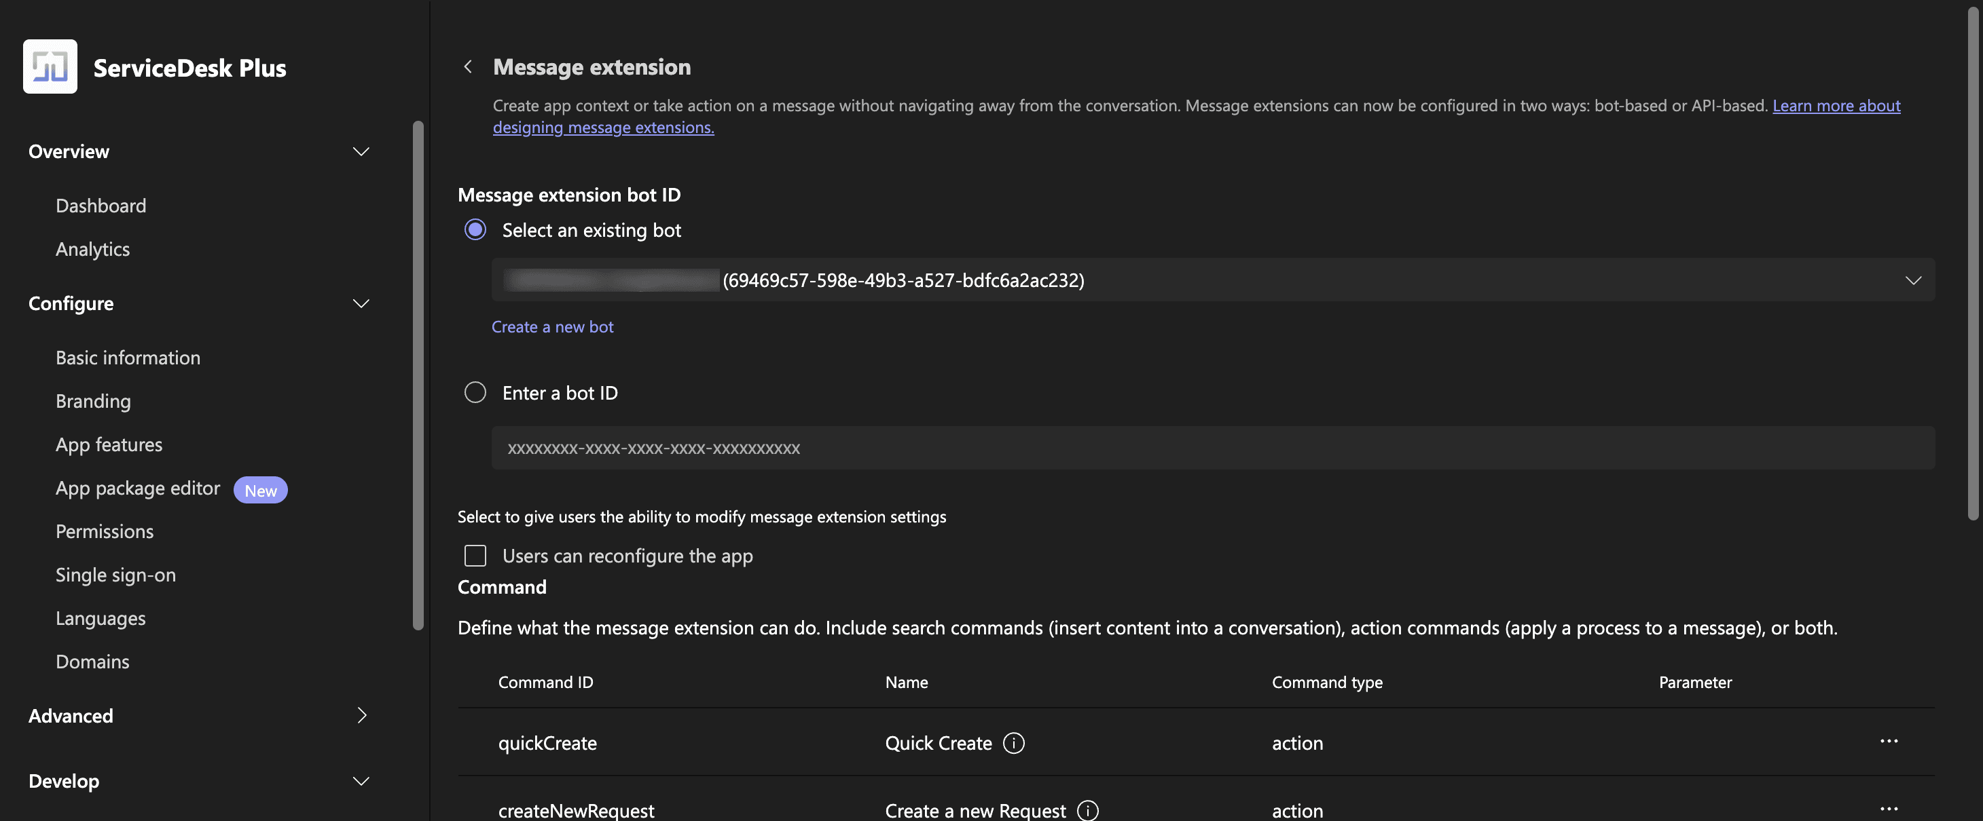Viewport: 1983px width, 821px height.
Task: Open 'Learn more about designing message extensions' link
Action: (x=1836, y=106)
